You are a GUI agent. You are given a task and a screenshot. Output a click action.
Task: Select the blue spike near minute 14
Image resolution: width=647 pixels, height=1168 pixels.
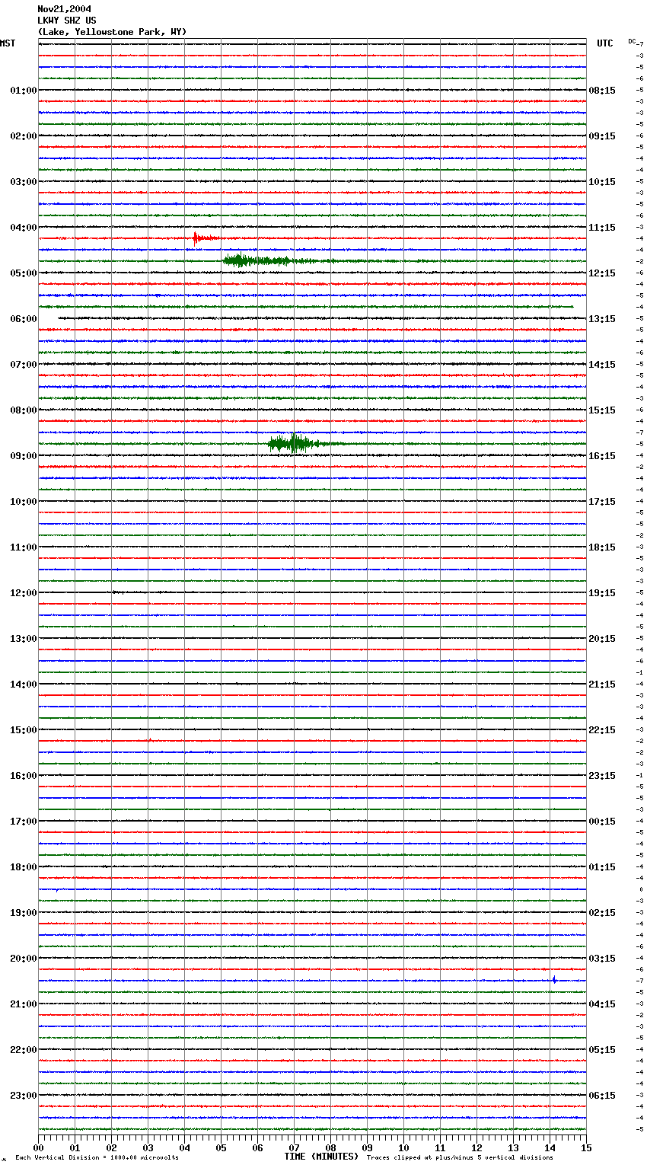554,980
